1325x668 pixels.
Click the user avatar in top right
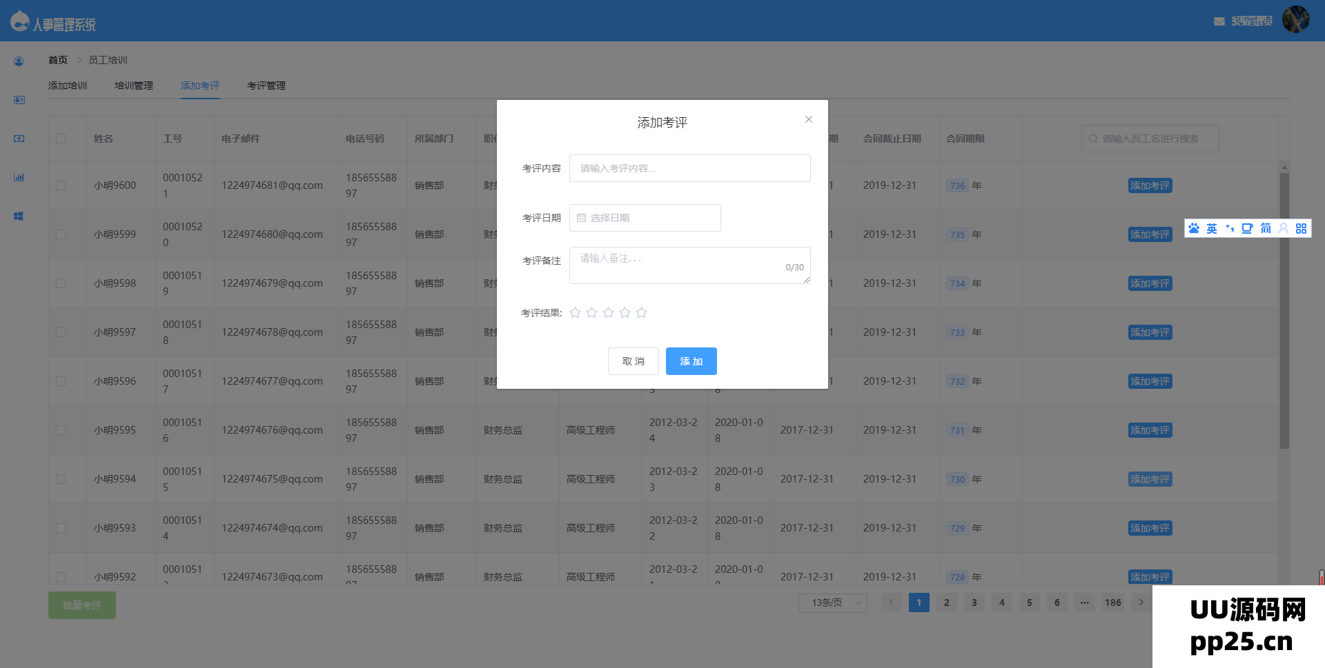tap(1295, 19)
